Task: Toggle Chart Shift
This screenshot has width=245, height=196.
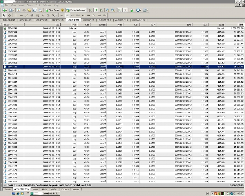Action: click(125, 10)
